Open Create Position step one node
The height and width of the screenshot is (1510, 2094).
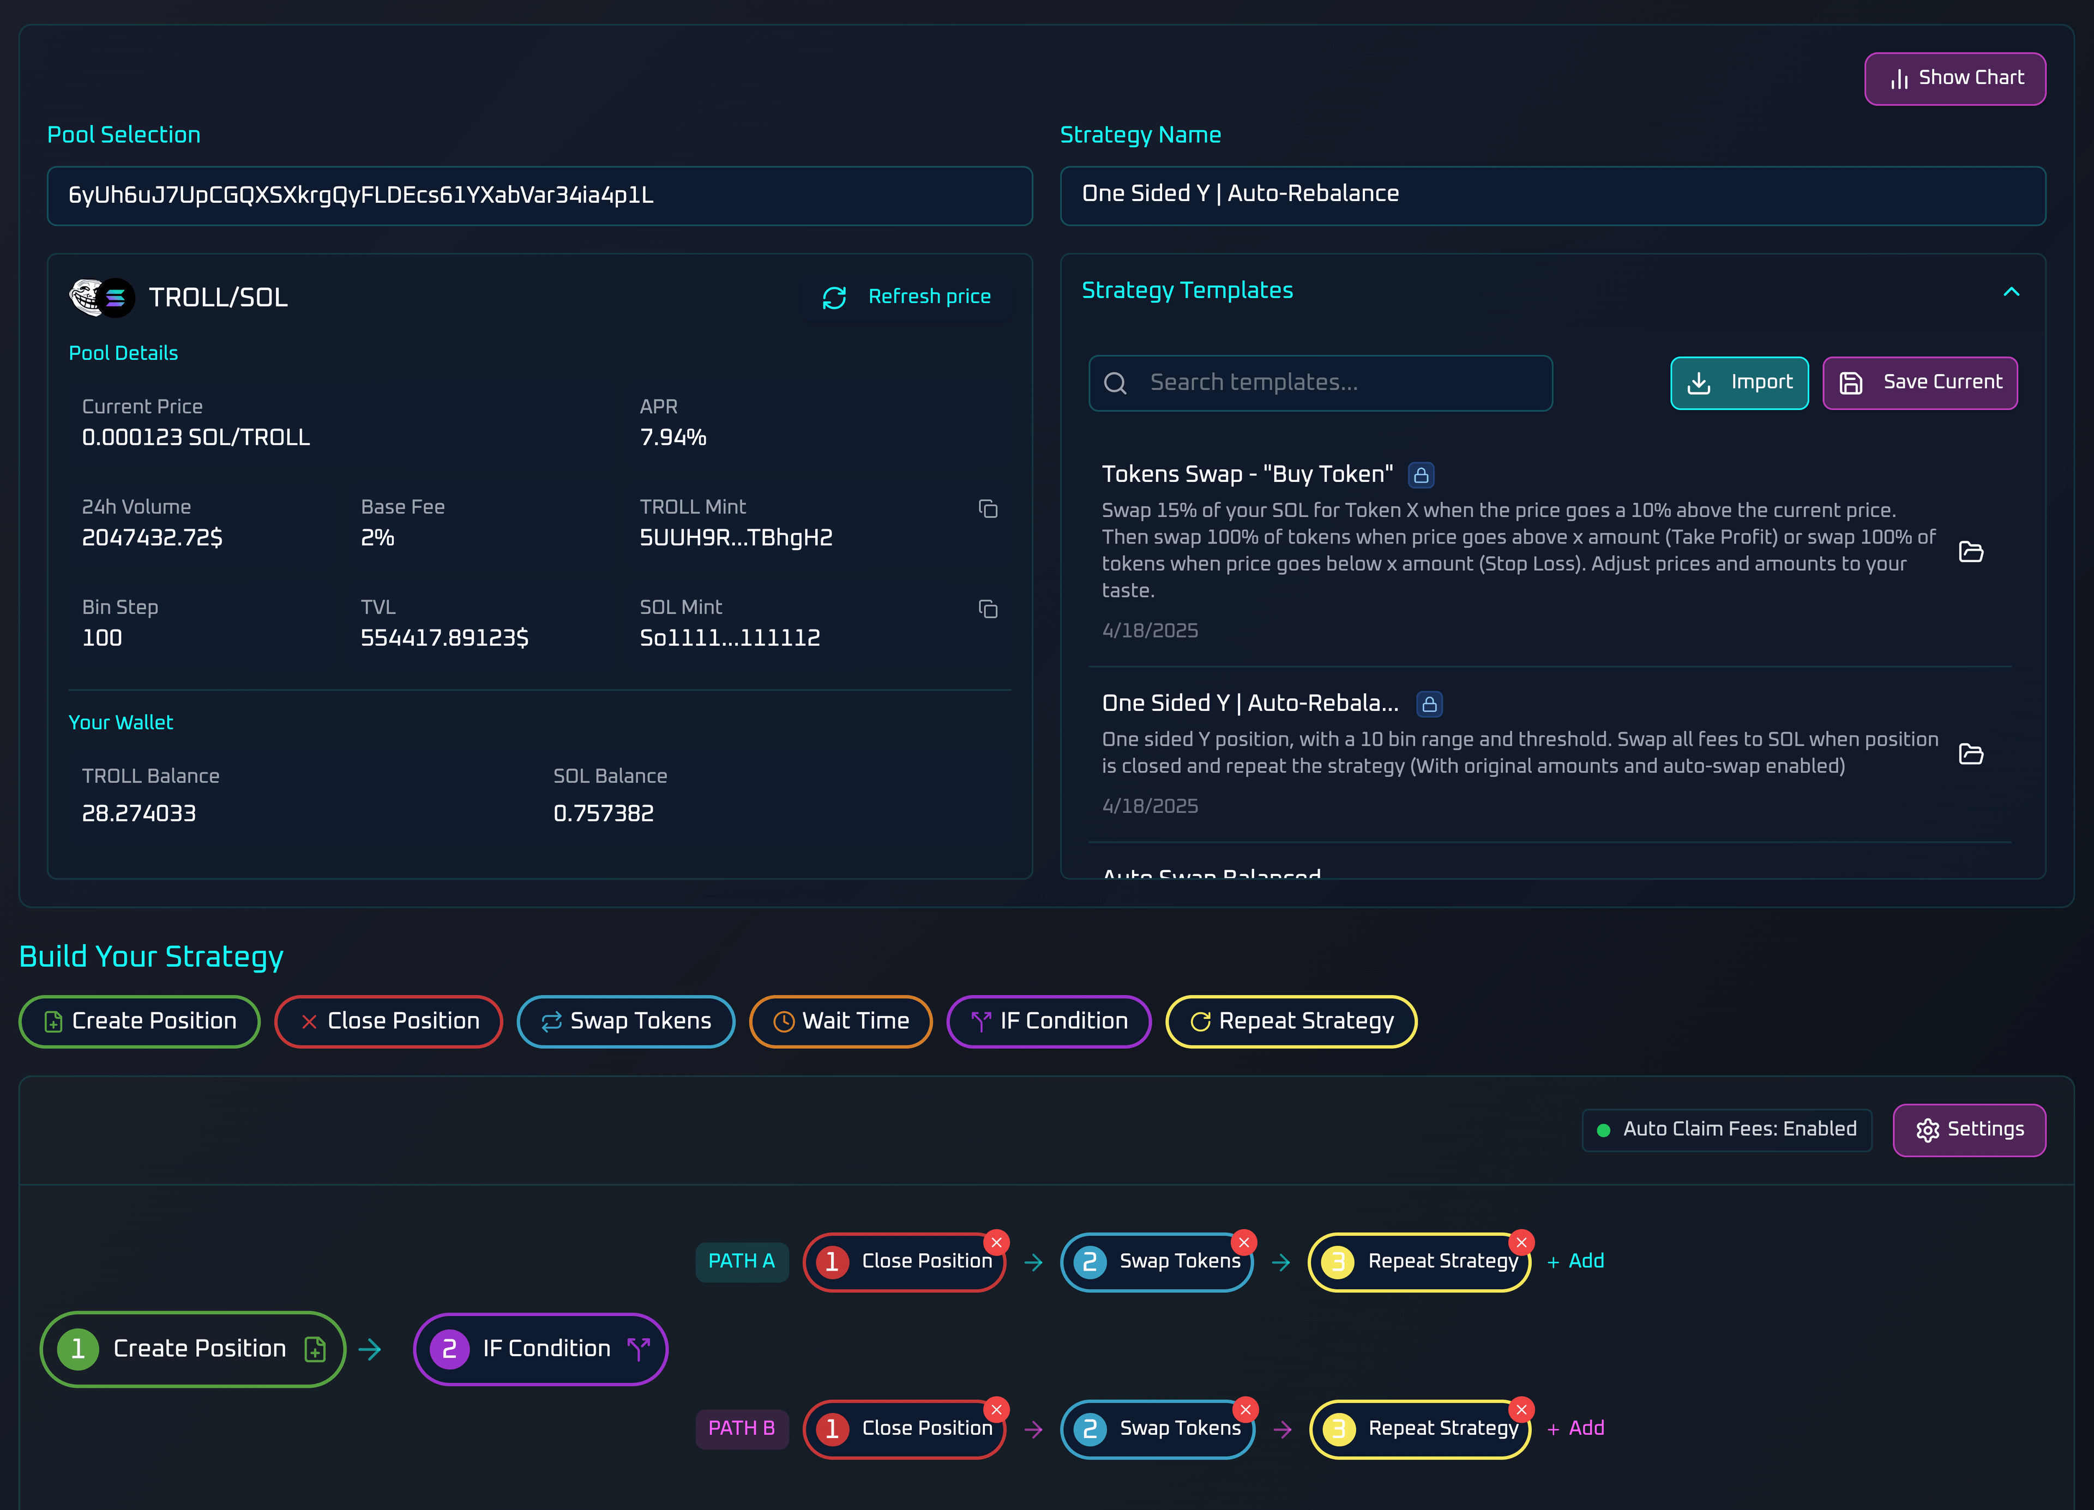(x=193, y=1349)
